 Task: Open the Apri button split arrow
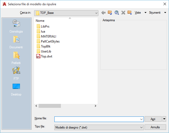164,119
